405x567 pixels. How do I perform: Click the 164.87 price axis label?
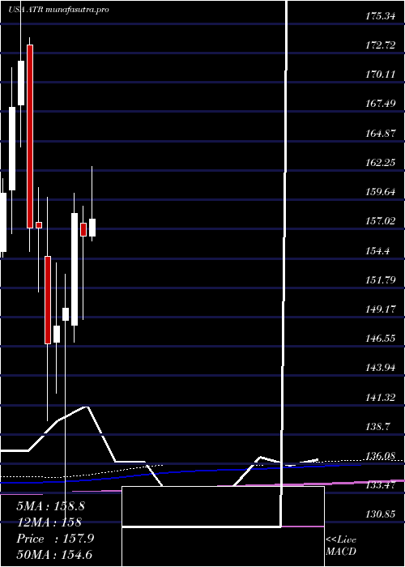(x=380, y=133)
